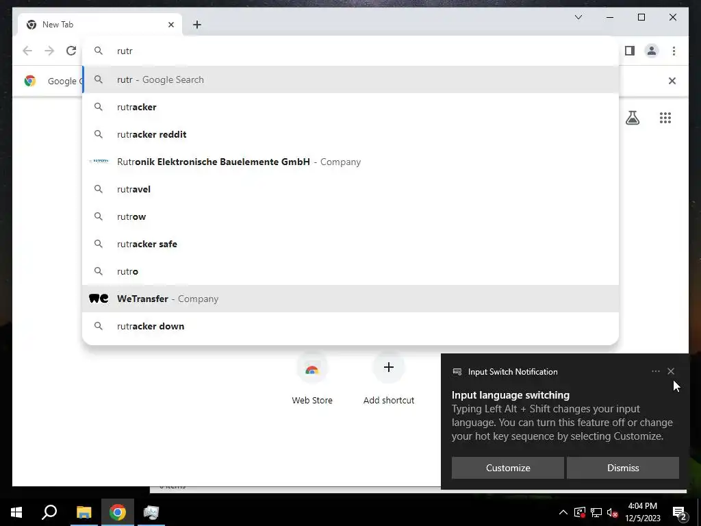
Task: Show hidden system tray icons
Action: (563, 512)
